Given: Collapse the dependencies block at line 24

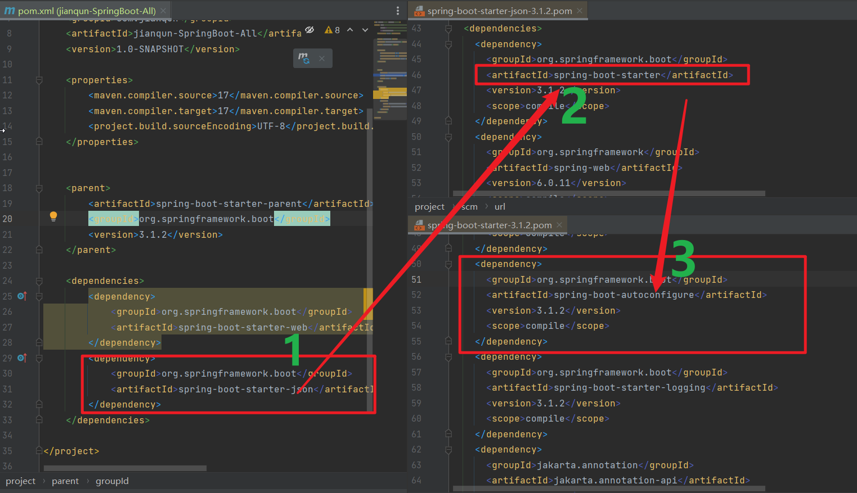Looking at the screenshot, I should click(x=39, y=281).
